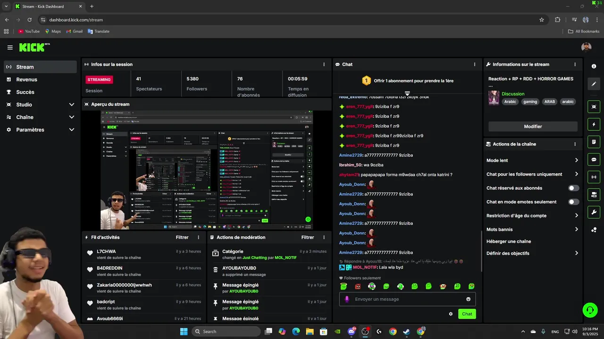604x339 pixels.
Task: Open Mode lent options arrow
Action: 576,161
